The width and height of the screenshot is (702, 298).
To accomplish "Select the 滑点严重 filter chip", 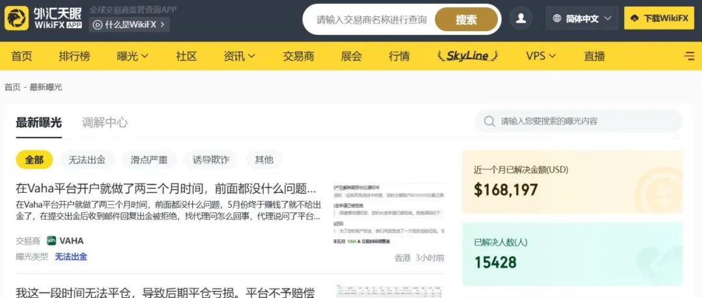I will pos(149,160).
